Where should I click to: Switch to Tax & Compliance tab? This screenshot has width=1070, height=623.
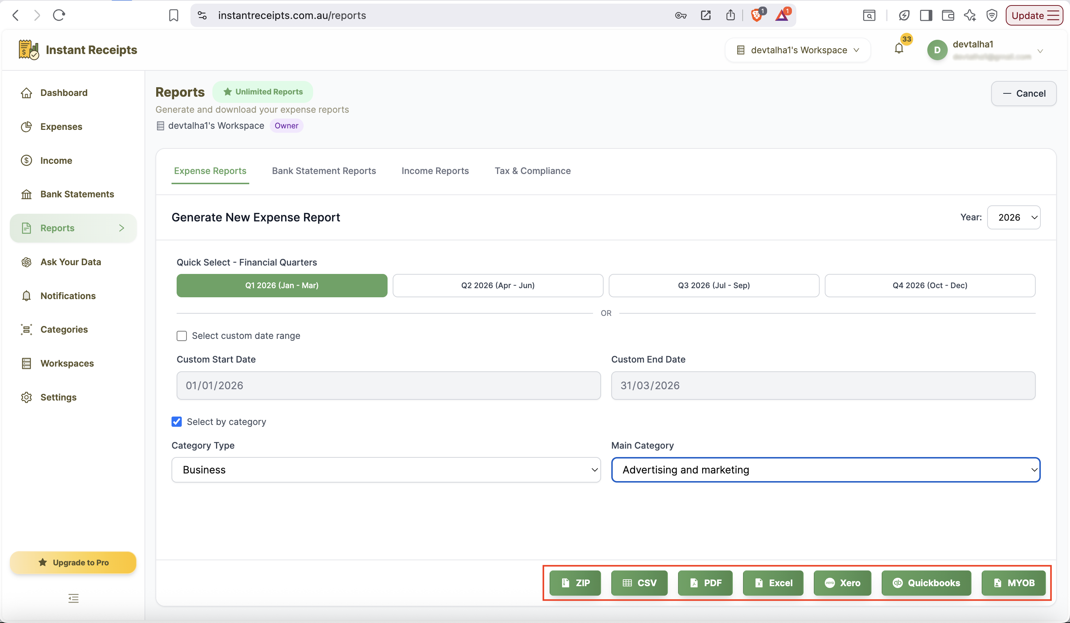coord(532,171)
